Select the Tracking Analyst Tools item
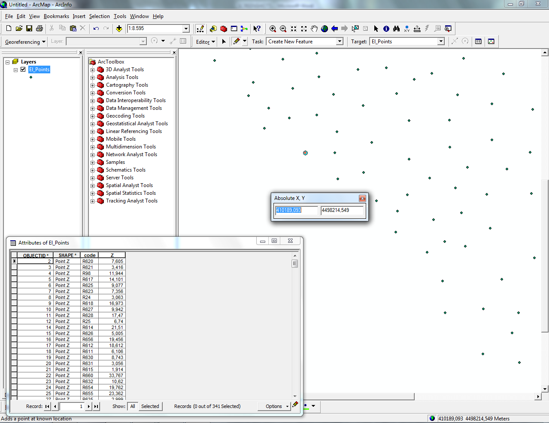 tap(132, 201)
